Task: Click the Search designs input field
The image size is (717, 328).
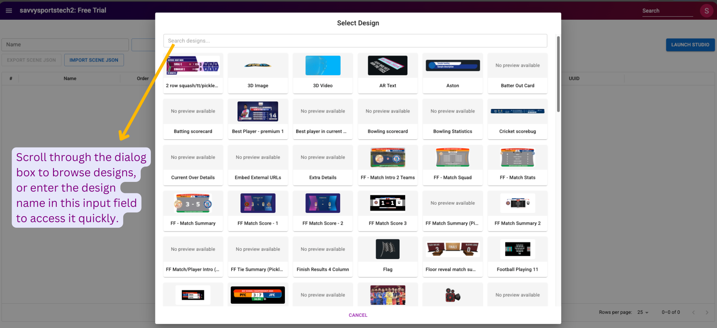Action: [x=355, y=41]
